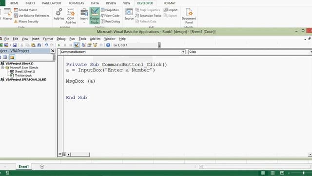Select the DEVELOPER ribbon tab
Screen dimensions: 312x176
145,3
